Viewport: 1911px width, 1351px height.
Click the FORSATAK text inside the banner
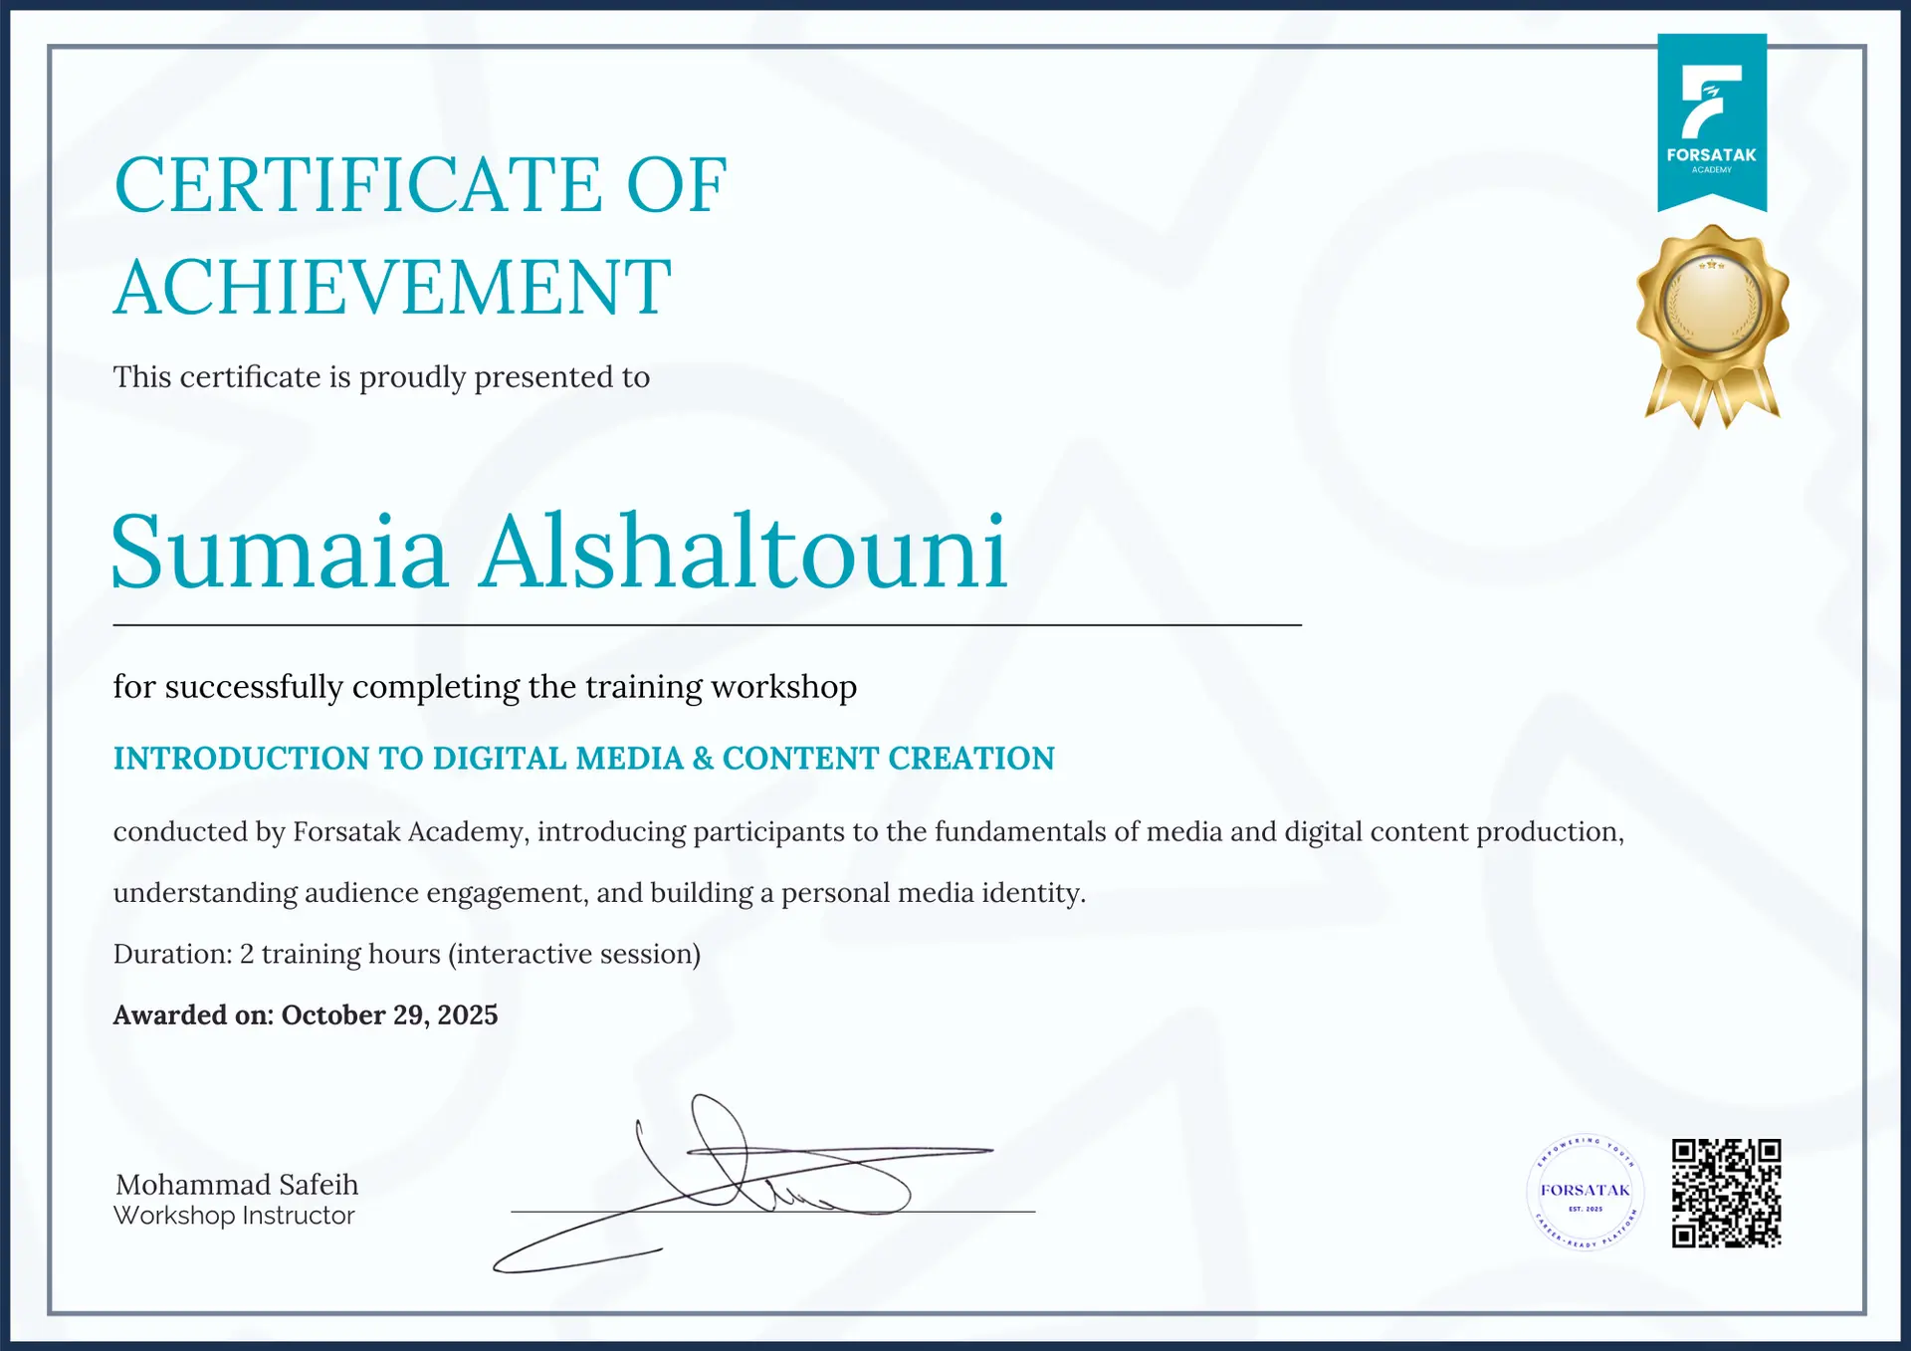(x=1711, y=155)
